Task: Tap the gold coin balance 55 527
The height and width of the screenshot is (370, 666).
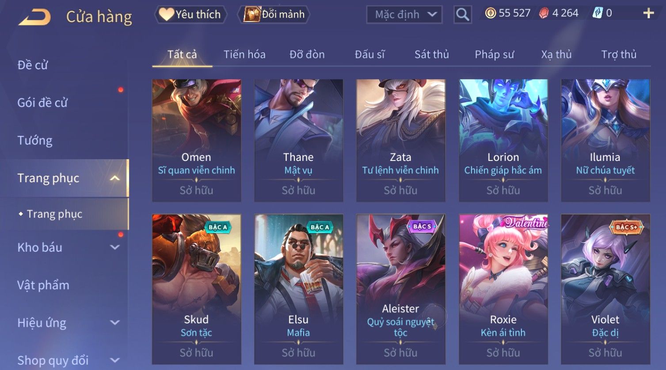Action: [x=508, y=13]
